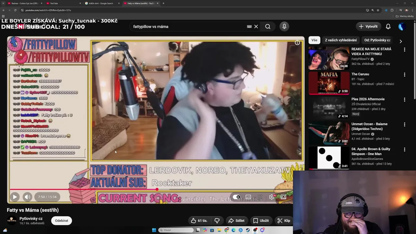
Task: Open 'The Carusu' Mafia video thumbnail
Action: [x=329, y=83]
